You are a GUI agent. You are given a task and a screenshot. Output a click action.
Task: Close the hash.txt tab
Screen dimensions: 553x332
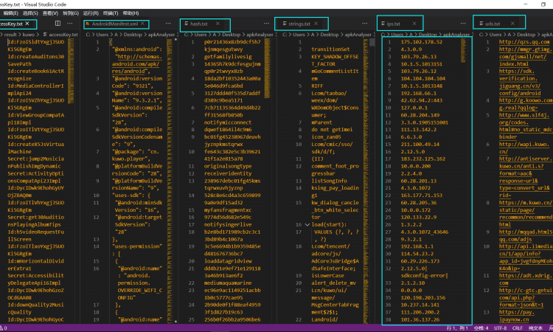[x=218, y=24]
